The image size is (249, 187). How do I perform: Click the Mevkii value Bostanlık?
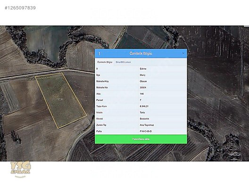click(144, 119)
